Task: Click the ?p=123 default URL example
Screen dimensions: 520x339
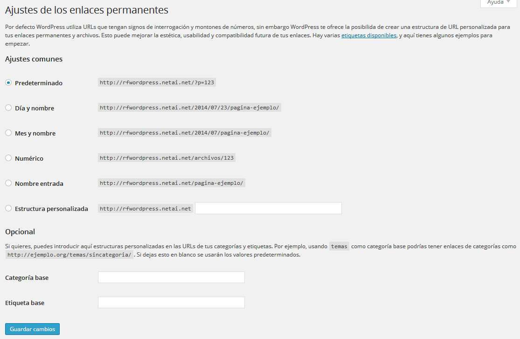Action: point(157,82)
